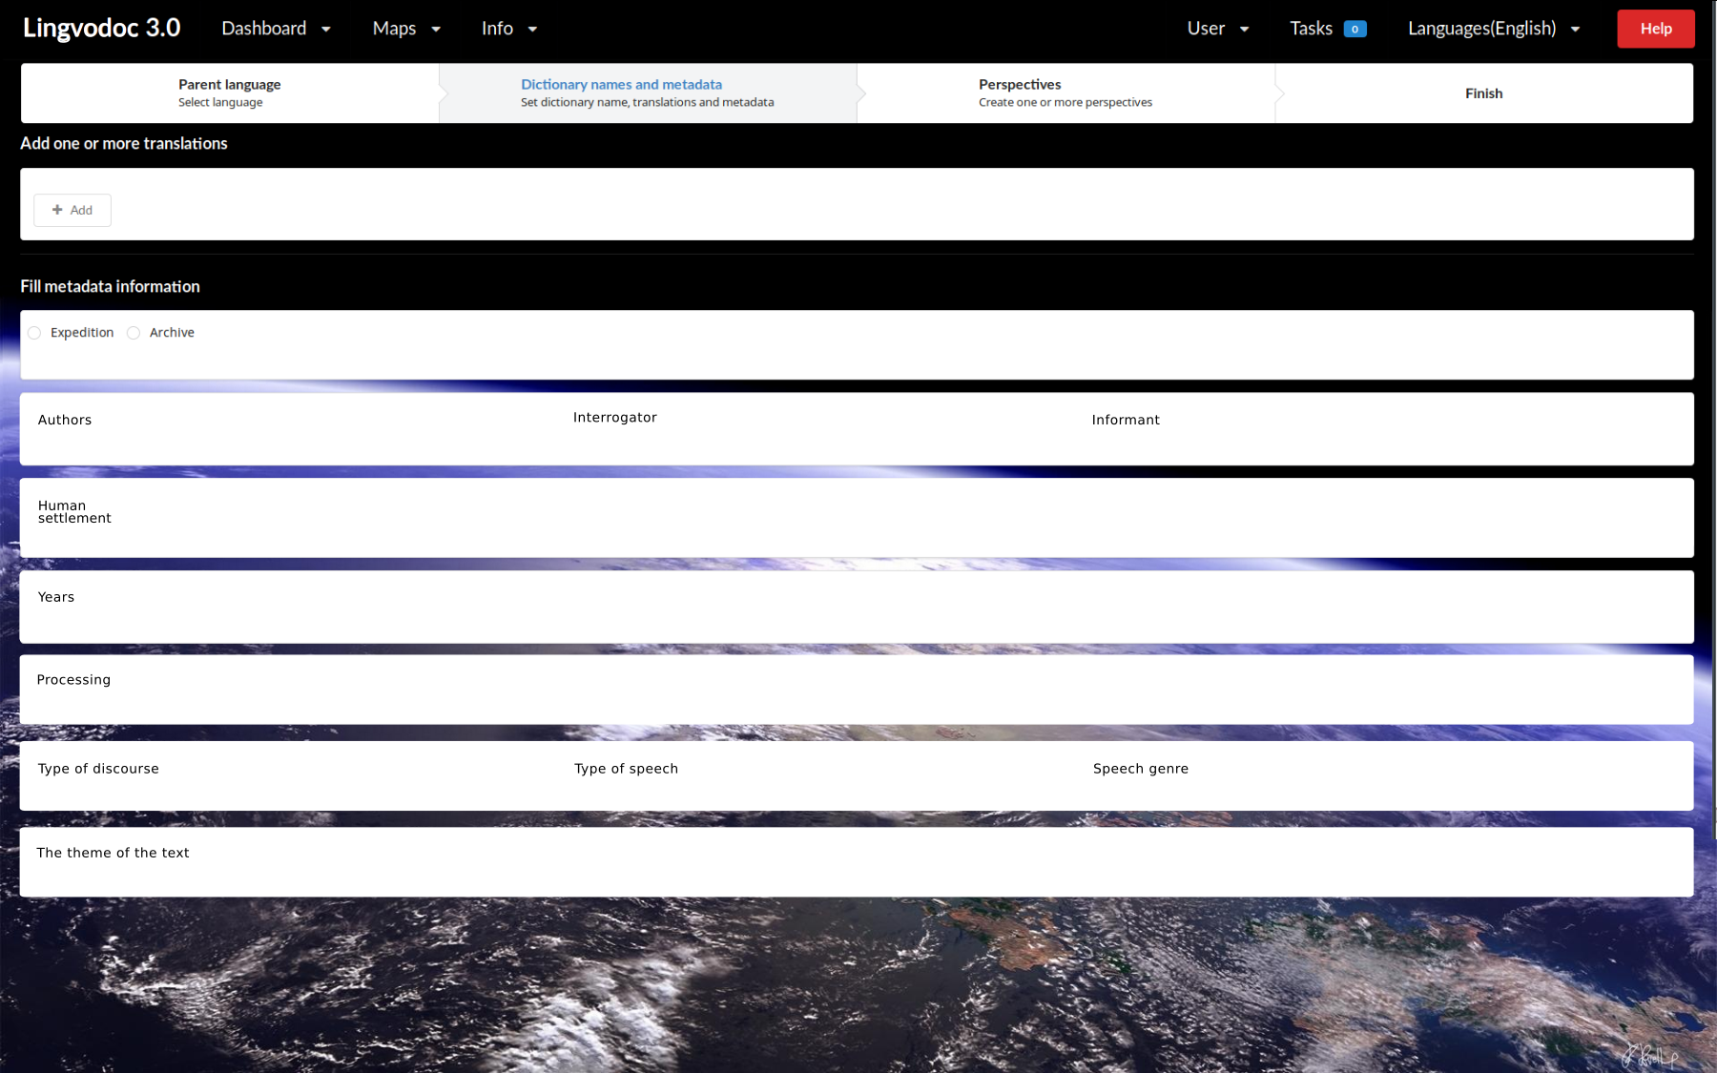Viewport: 1717px width, 1073px height.
Task: Click the Lingvodoc 3.0 logo
Action: 101,28
